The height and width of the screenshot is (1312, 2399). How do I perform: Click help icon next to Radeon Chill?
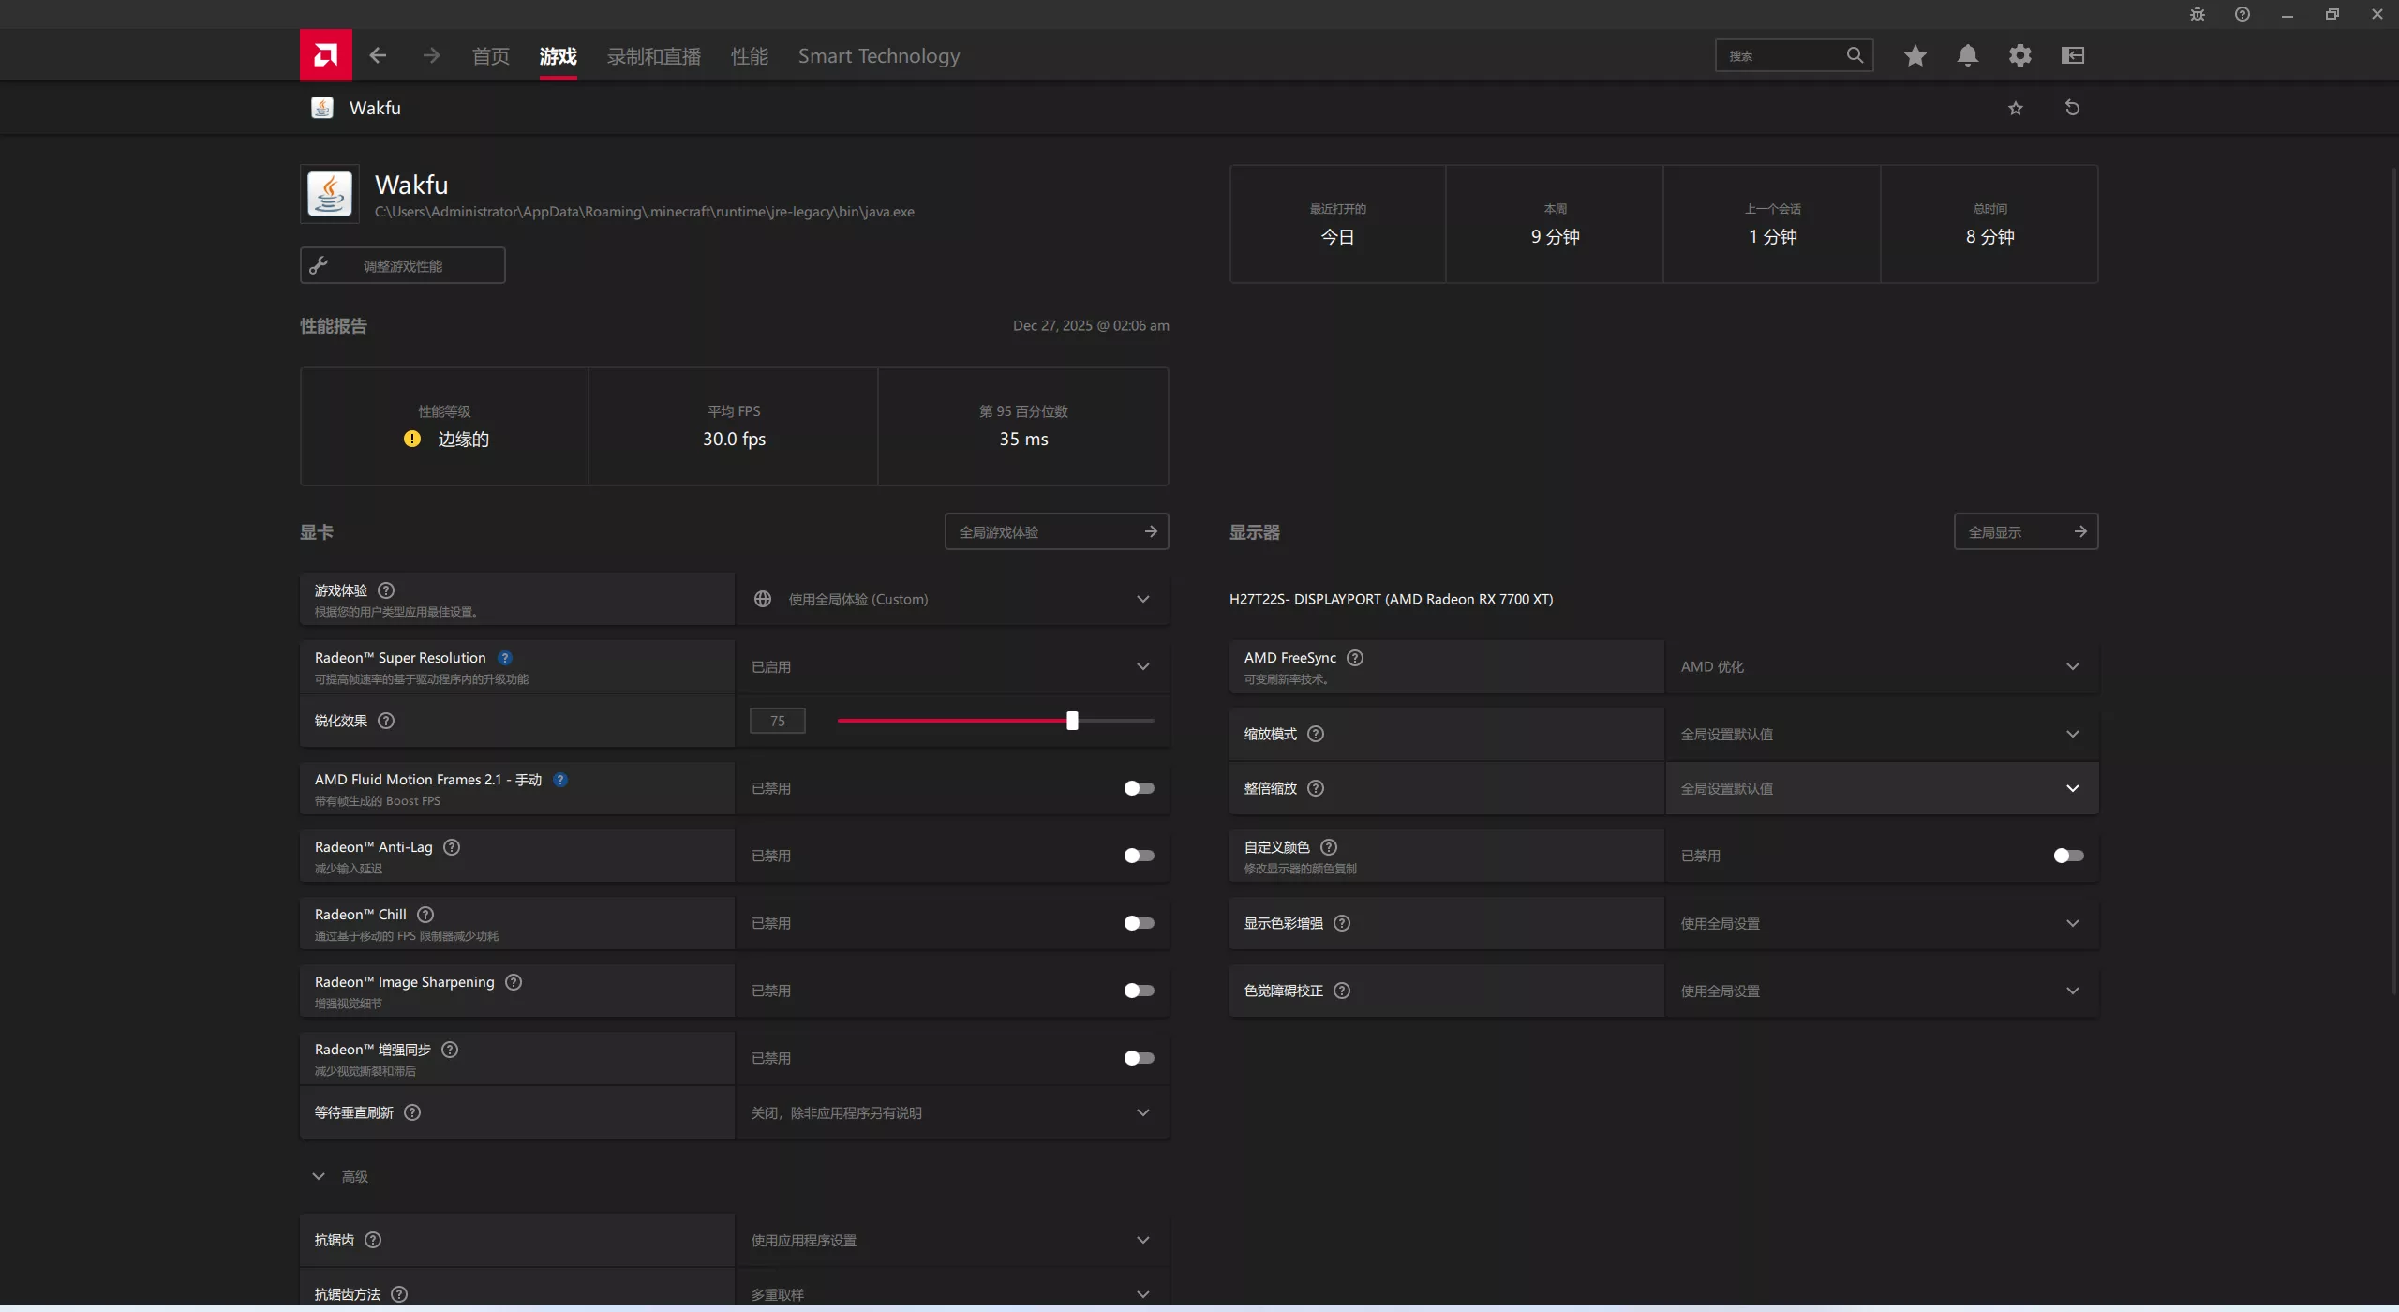click(425, 915)
